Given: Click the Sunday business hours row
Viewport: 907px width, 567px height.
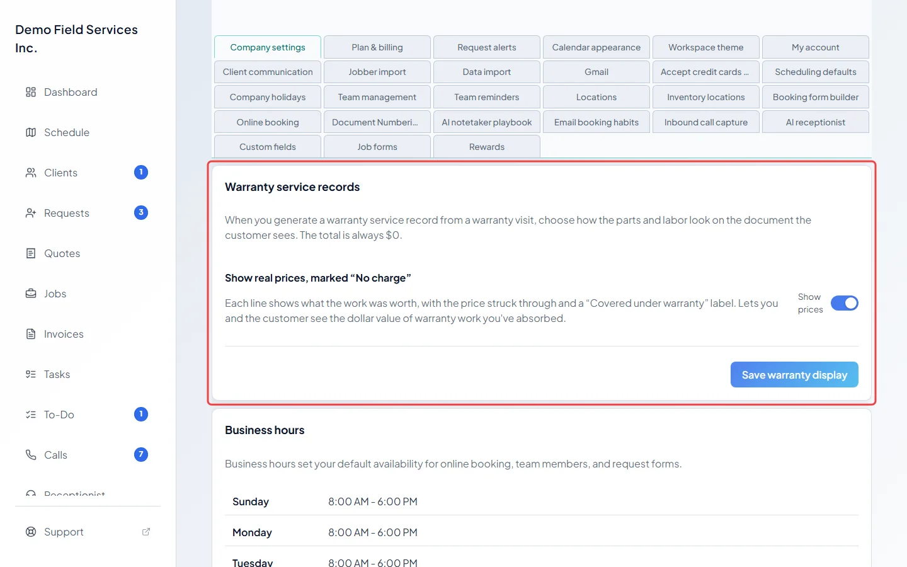Looking at the screenshot, I should [542, 501].
